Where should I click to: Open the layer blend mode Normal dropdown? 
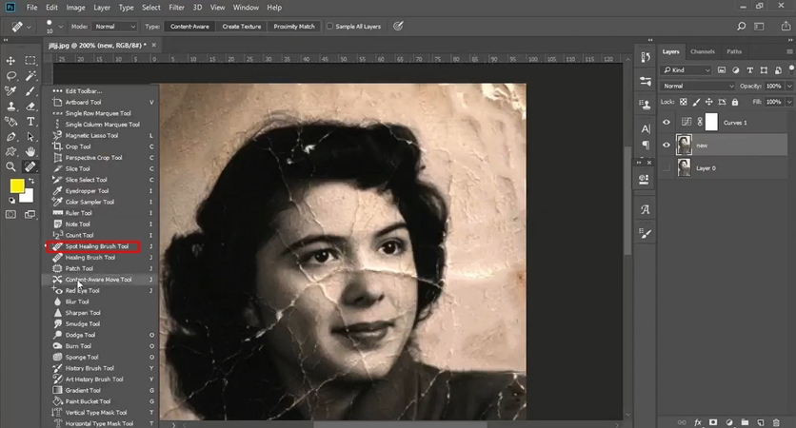pos(698,86)
